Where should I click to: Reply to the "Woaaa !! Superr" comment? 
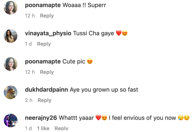[x=47, y=16]
